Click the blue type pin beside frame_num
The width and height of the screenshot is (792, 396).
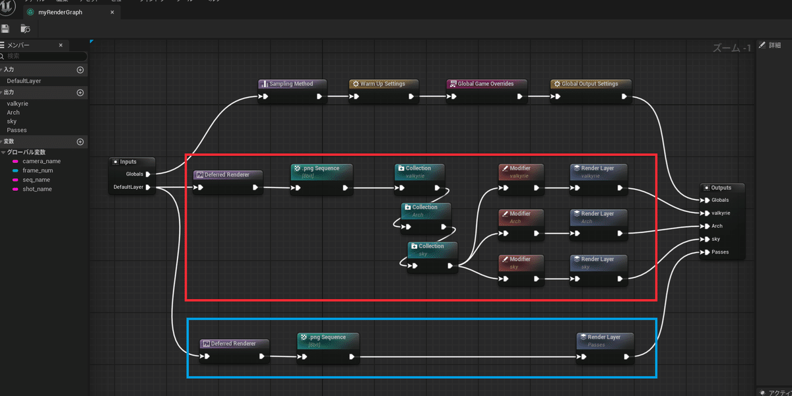click(15, 170)
